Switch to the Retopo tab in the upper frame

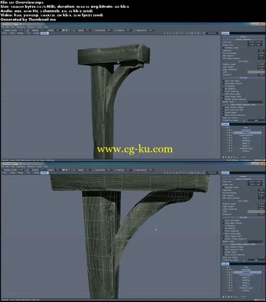(20, 33)
